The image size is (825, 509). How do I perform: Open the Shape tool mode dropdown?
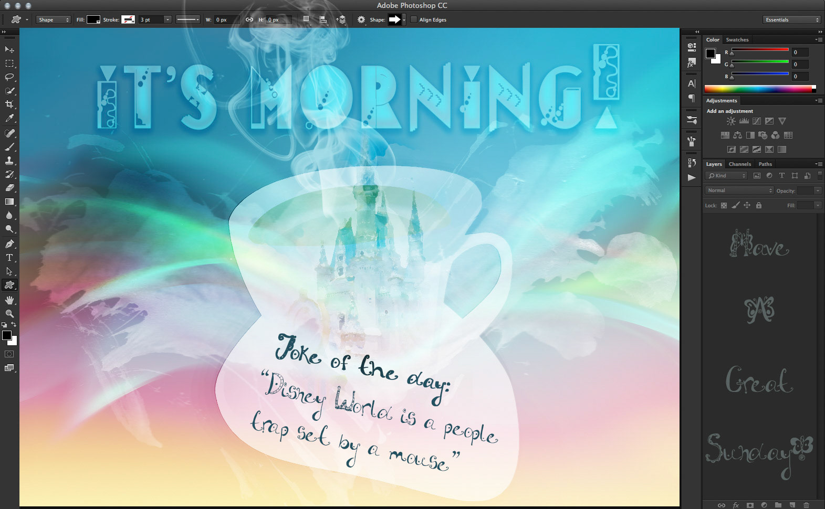click(54, 20)
